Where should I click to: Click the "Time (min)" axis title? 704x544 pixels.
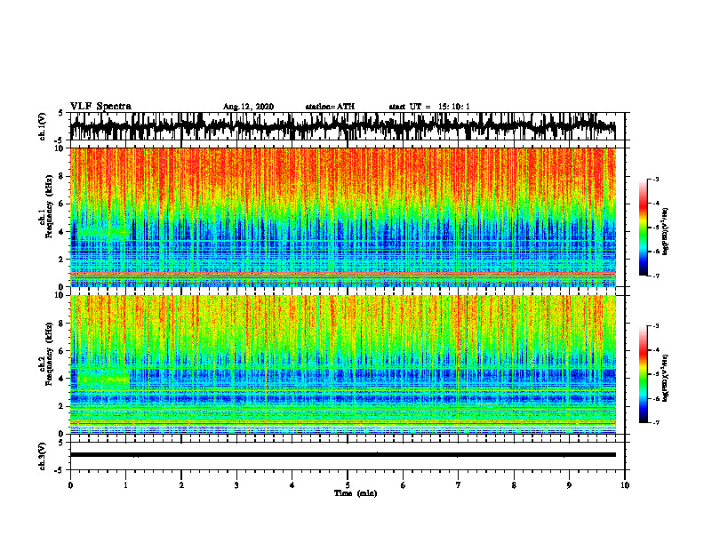[x=356, y=493]
